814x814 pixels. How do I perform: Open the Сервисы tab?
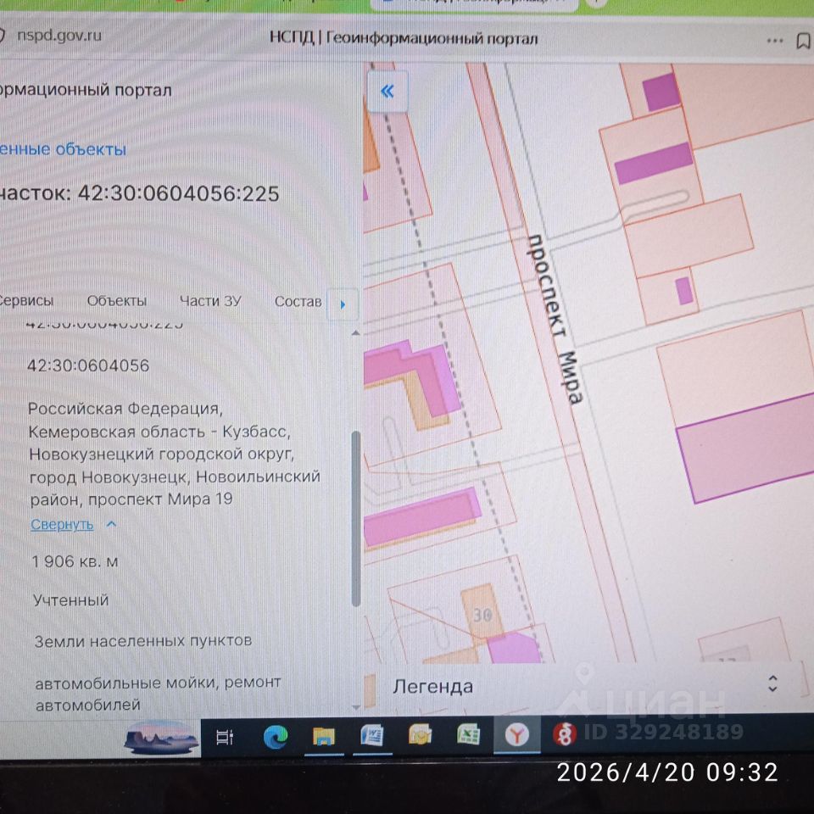pyautogui.click(x=26, y=300)
